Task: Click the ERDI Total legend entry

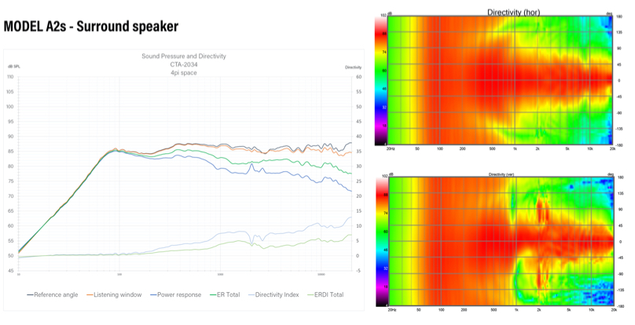Action: [x=325, y=294]
